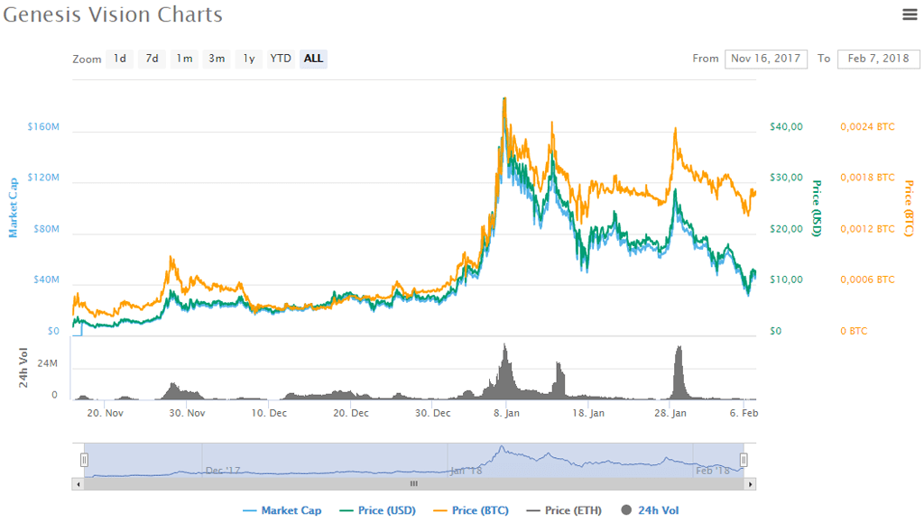The width and height of the screenshot is (924, 522).
Task: Click the $40M market cap axis label
Action: 46,279
